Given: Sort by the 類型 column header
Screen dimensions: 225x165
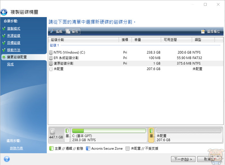Looking at the screenshot, I should tap(203, 40).
